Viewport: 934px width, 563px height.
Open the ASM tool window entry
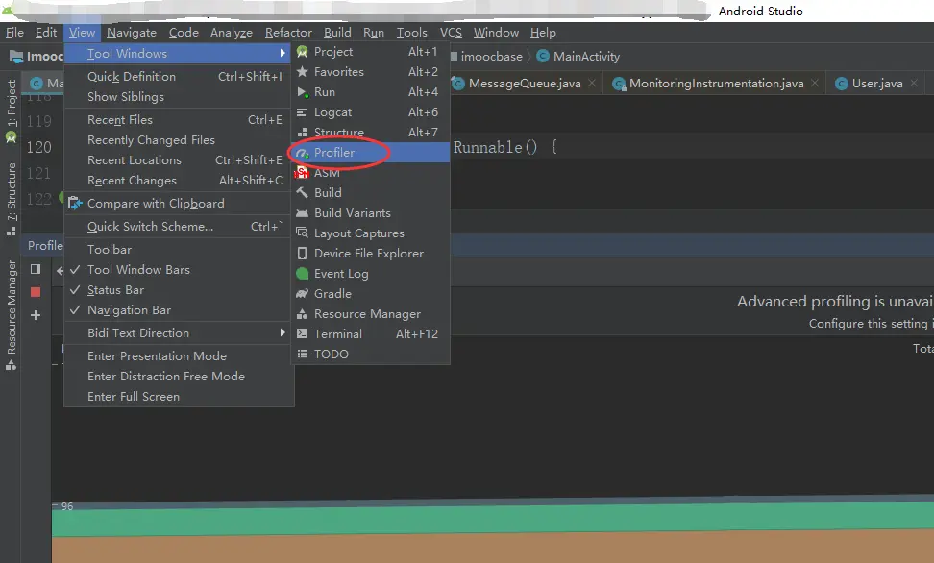point(370,173)
